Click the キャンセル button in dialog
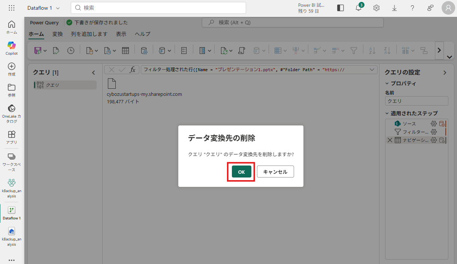Image resolution: width=457 pixels, height=264 pixels. point(275,172)
